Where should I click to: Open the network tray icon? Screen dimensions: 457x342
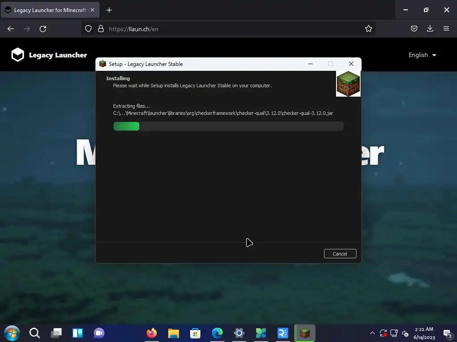[x=394, y=333]
